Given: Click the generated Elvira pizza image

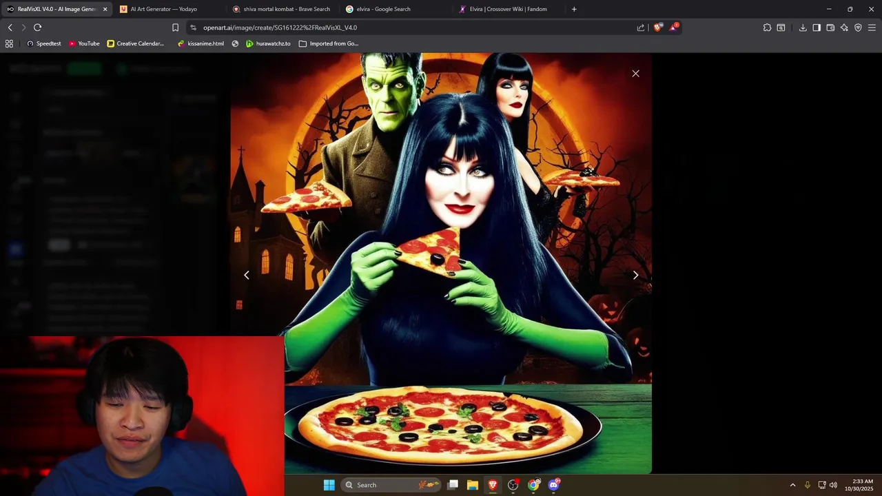Looking at the screenshot, I should click(x=441, y=263).
